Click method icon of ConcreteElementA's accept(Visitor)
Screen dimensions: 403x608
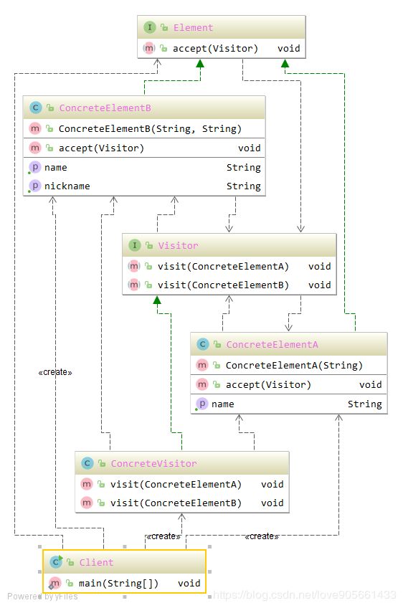(x=202, y=384)
